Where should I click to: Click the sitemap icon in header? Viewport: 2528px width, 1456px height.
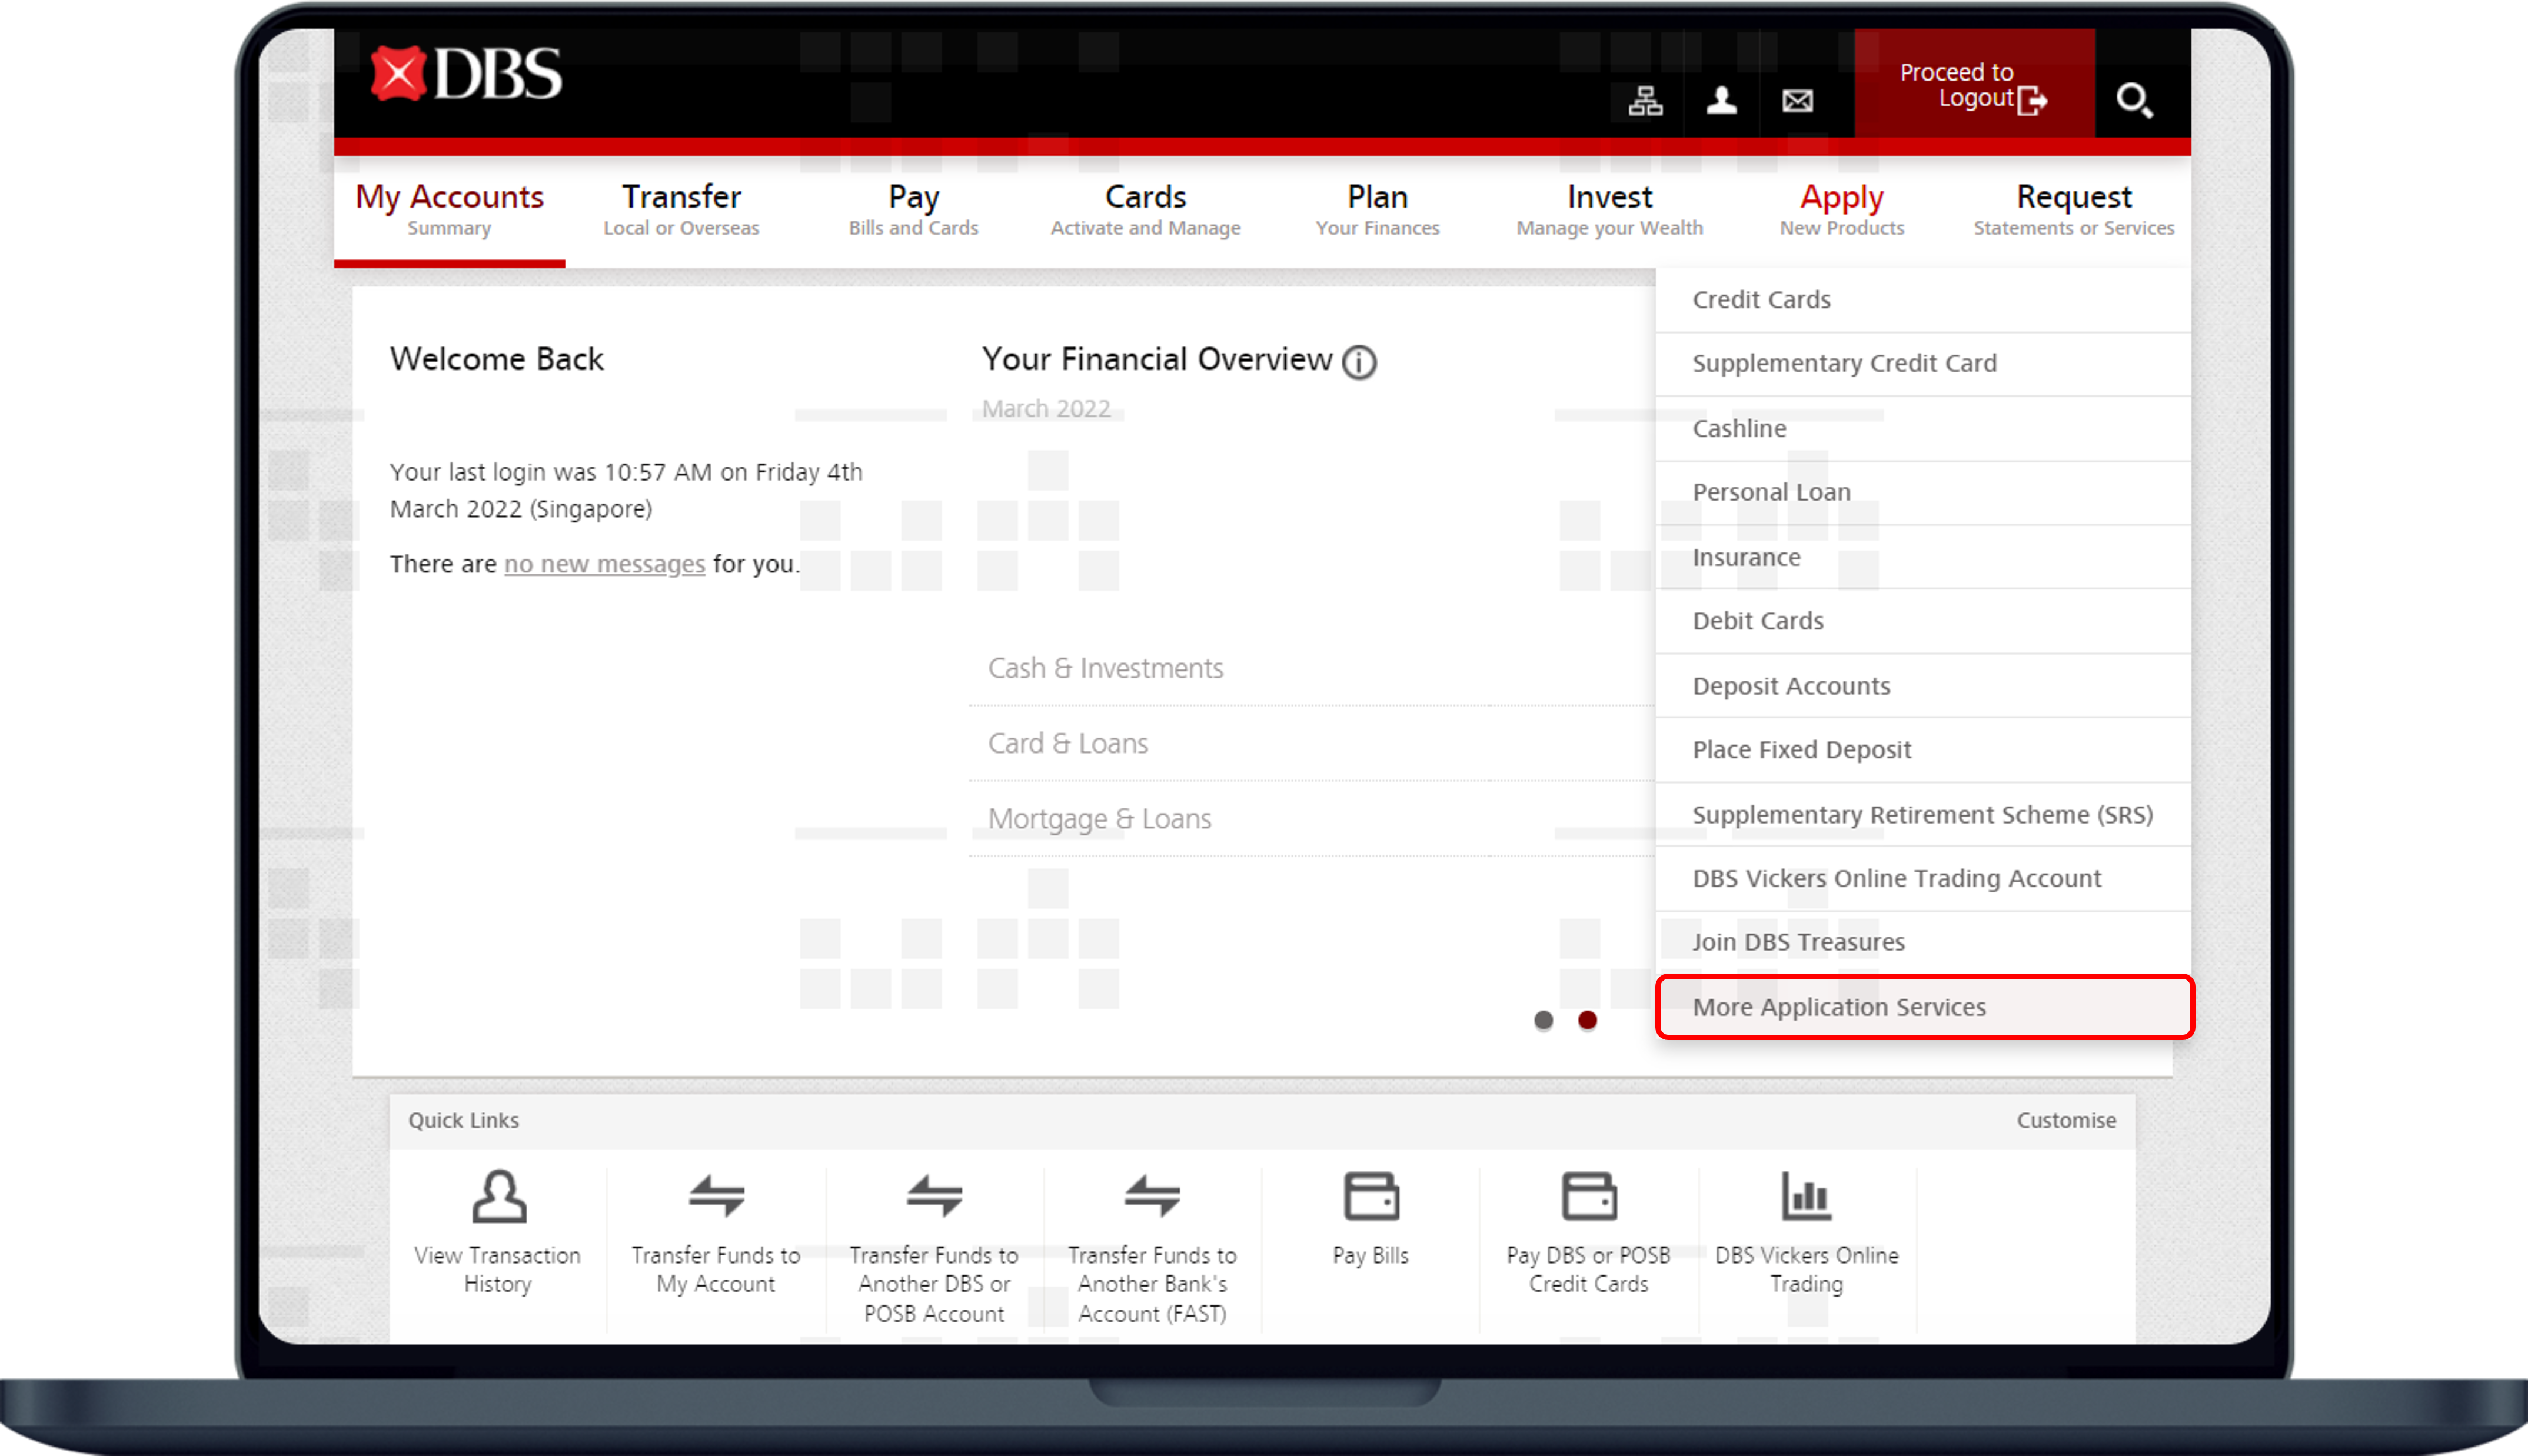tap(1645, 101)
